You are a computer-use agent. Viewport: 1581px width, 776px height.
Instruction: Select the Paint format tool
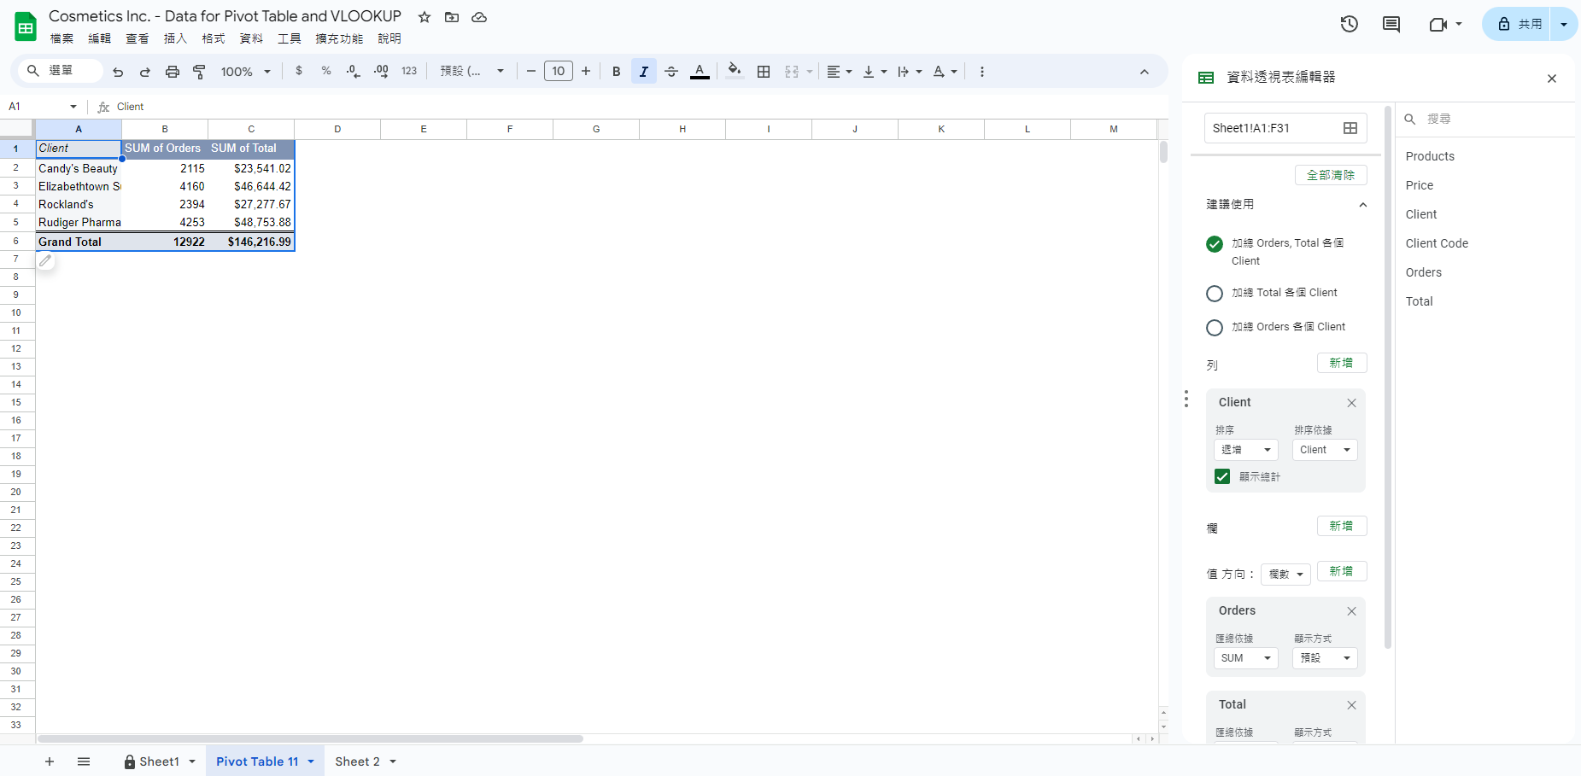[200, 72]
